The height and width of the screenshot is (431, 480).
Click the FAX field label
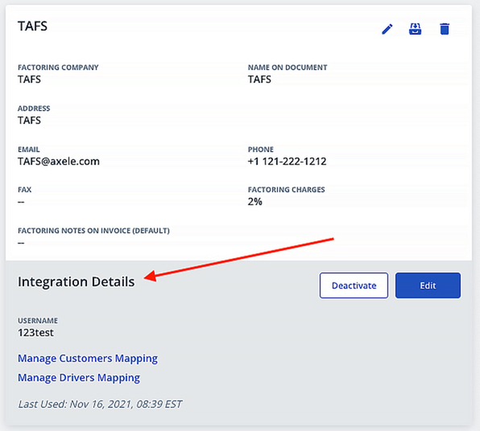tap(24, 190)
